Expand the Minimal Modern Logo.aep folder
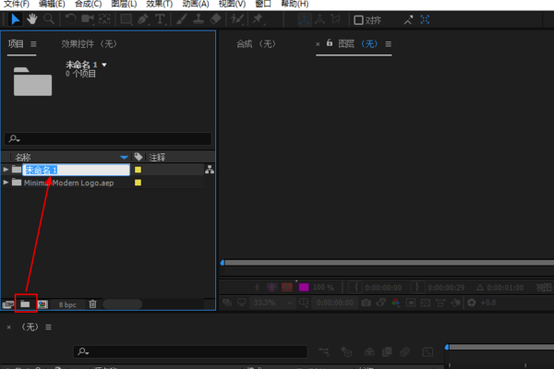The height and width of the screenshot is (369, 554). coord(6,183)
